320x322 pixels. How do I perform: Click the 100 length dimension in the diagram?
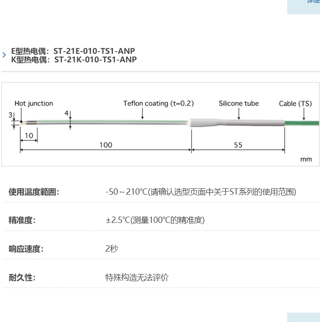[106, 145]
